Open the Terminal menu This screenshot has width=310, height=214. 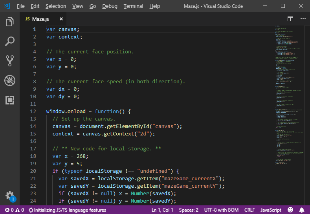(x=134, y=6)
